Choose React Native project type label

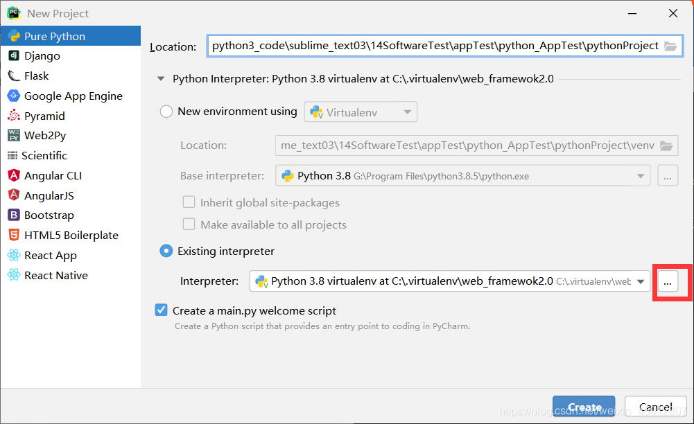(x=56, y=275)
